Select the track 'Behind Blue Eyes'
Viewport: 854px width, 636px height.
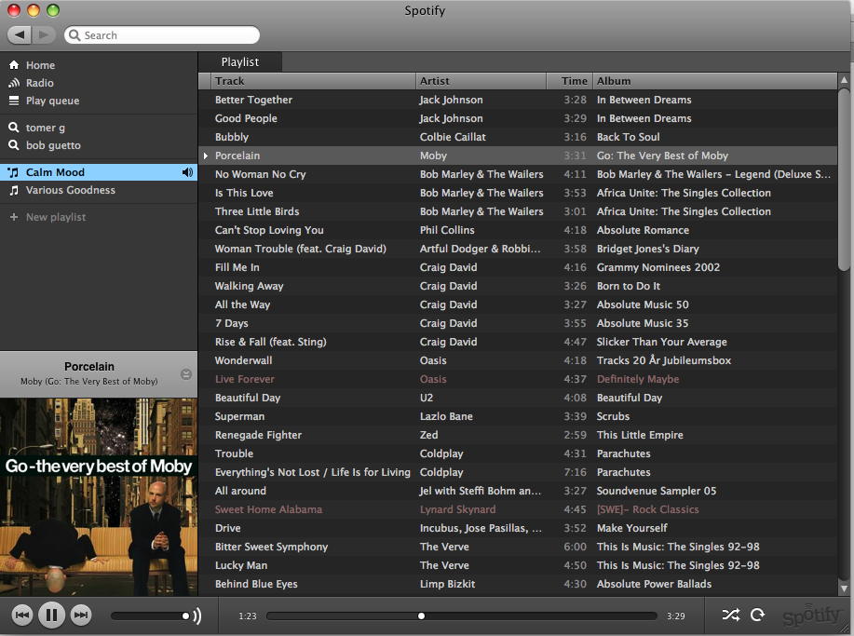click(x=256, y=584)
